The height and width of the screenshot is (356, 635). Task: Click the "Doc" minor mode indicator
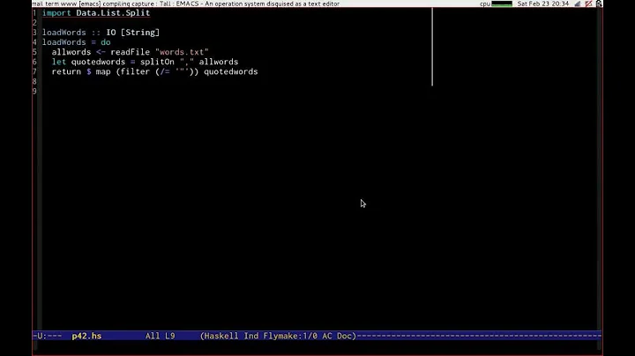tap(344, 336)
